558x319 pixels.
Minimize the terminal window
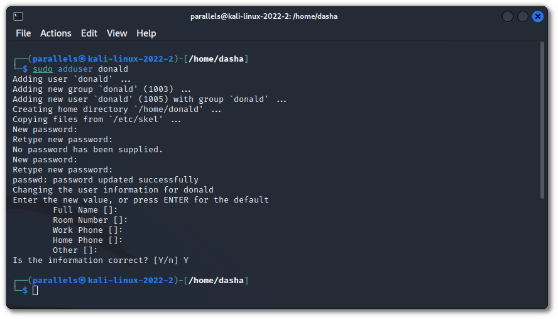pyautogui.click(x=507, y=16)
